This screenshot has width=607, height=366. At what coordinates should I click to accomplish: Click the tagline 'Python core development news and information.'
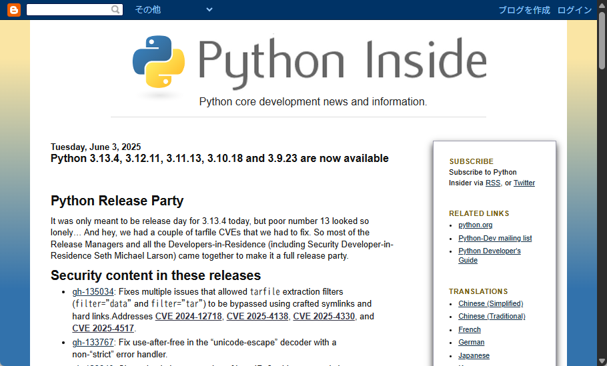313,102
